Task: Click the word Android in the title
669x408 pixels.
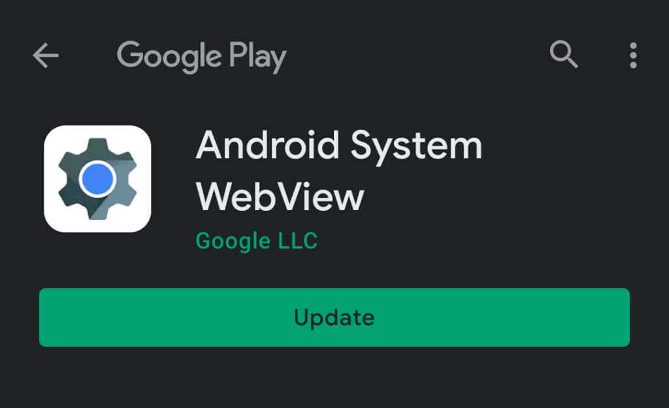Action: [267, 146]
